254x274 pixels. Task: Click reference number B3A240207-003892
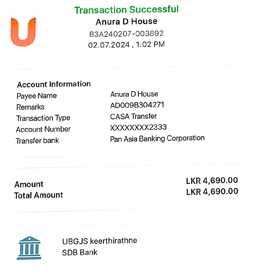coord(126,34)
